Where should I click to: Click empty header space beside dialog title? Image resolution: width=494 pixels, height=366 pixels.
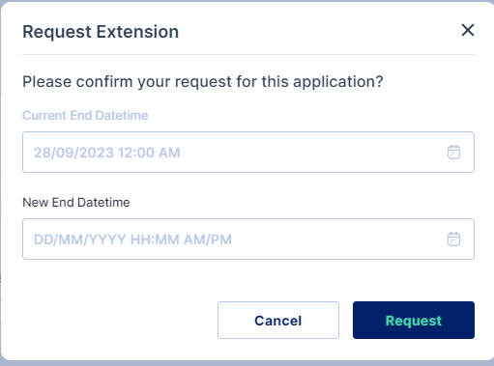click(319, 32)
